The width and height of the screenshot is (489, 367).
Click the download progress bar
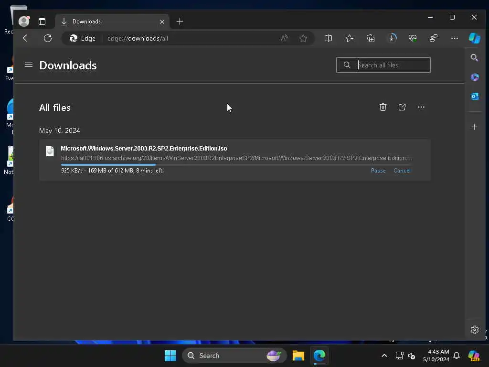tap(236, 164)
